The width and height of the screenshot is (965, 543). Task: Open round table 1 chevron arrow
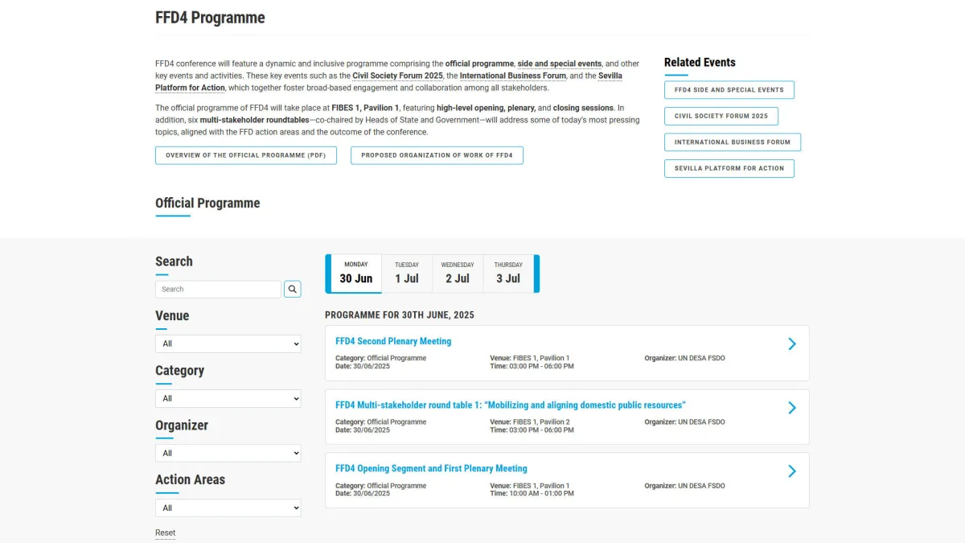tap(792, 408)
